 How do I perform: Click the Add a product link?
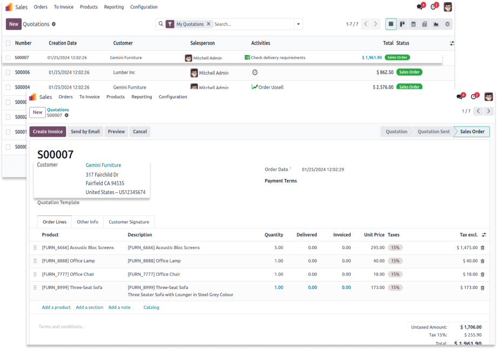point(56,307)
